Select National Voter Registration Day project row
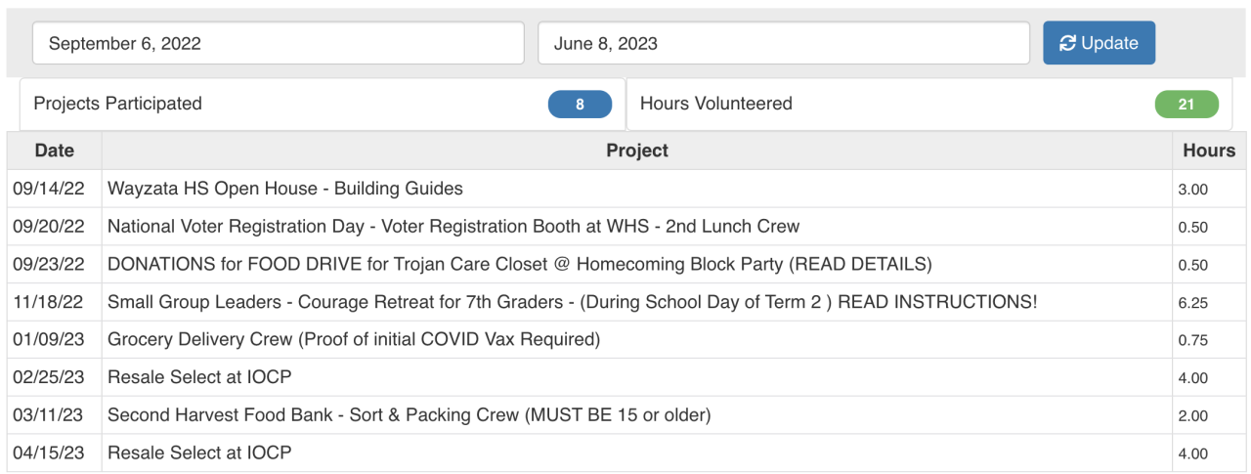This screenshot has height=474, width=1251. pyautogui.click(x=453, y=227)
